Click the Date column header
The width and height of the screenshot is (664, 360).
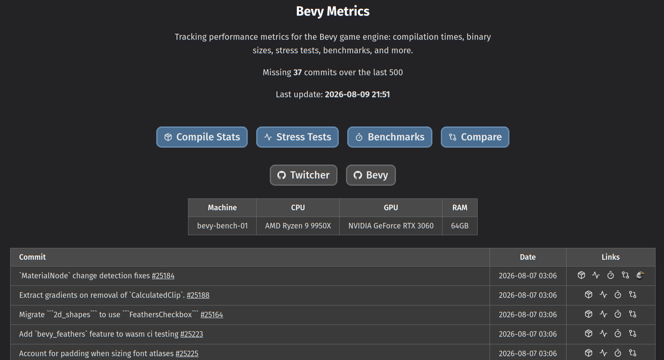coord(528,257)
